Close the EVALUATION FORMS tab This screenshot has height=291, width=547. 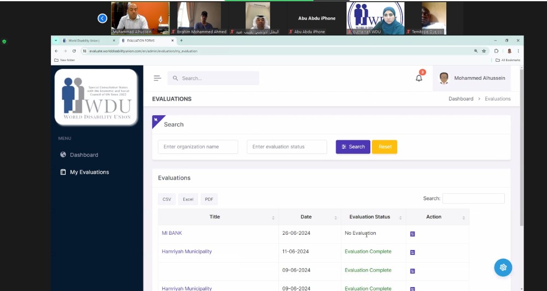point(172,41)
